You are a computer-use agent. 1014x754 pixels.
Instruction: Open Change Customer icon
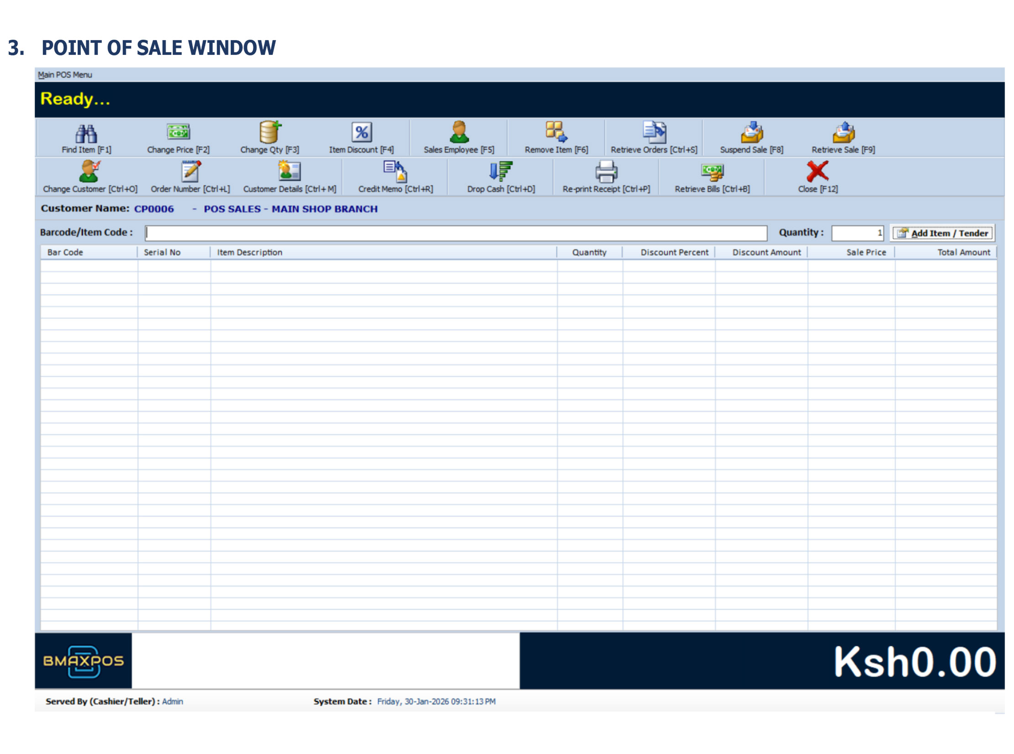pyautogui.click(x=90, y=172)
